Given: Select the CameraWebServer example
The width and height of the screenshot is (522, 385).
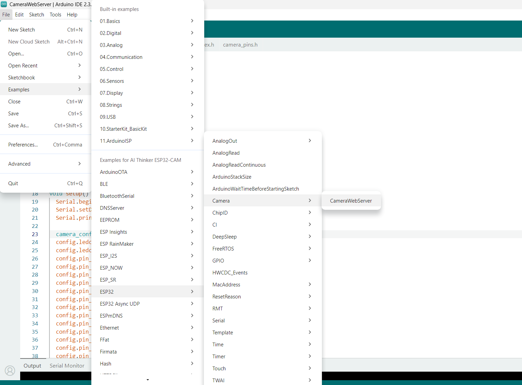Looking at the screenshot, I should 351,201.
